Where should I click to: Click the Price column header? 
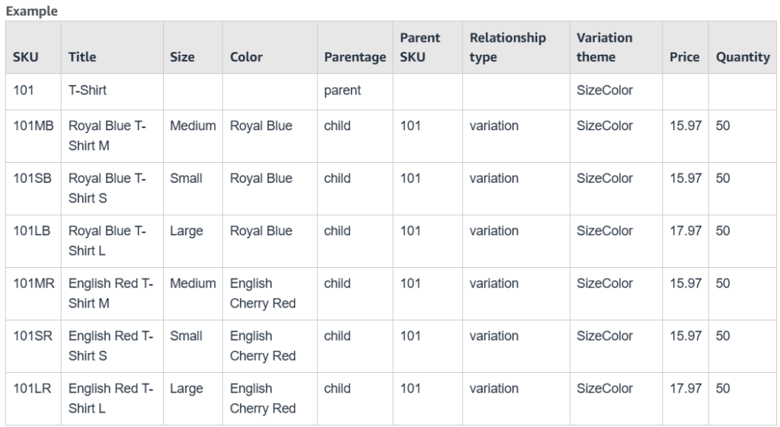[x=684, y=57]
